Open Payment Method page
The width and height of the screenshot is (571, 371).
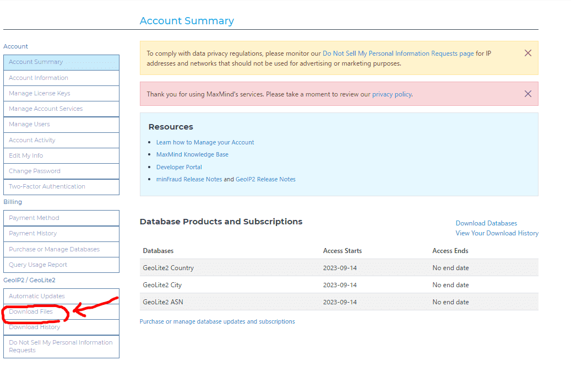61,218
